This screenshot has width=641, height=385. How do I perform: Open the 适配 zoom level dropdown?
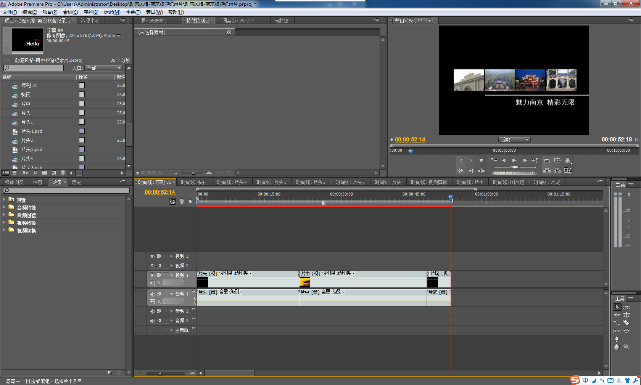[514, 140]
